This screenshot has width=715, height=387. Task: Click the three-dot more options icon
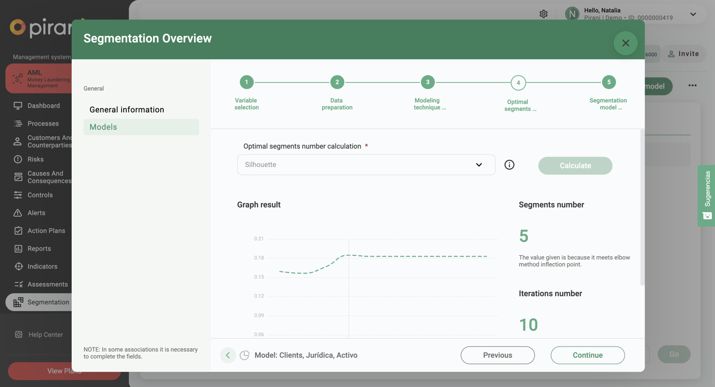pos(692,86)
